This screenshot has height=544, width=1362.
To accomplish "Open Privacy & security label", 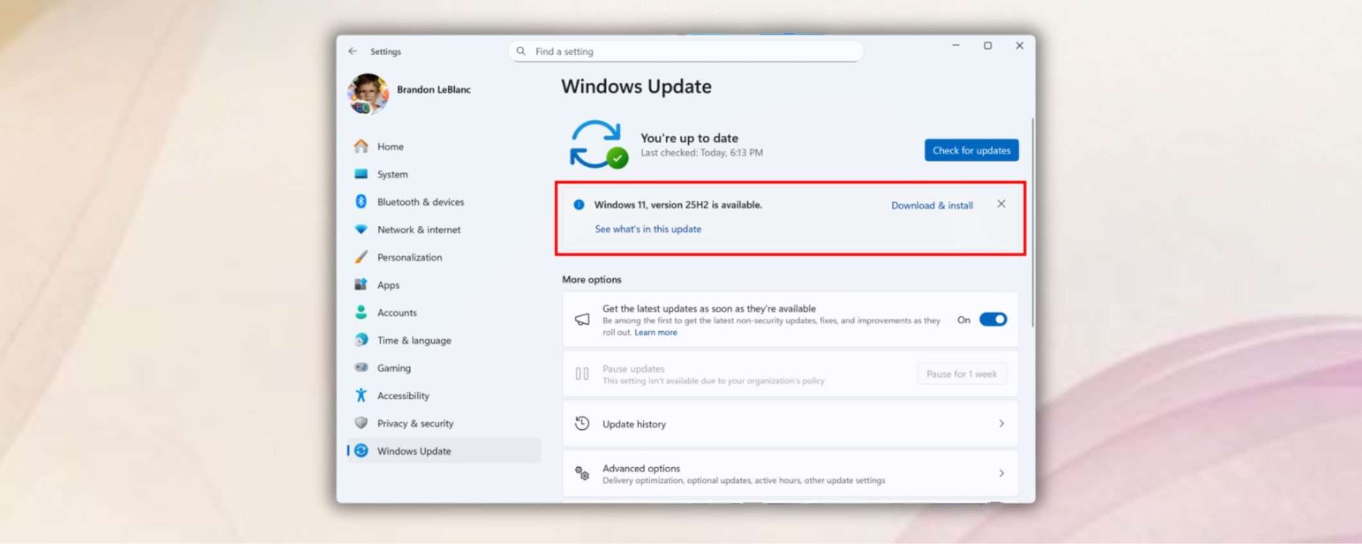I will point(415,423).
